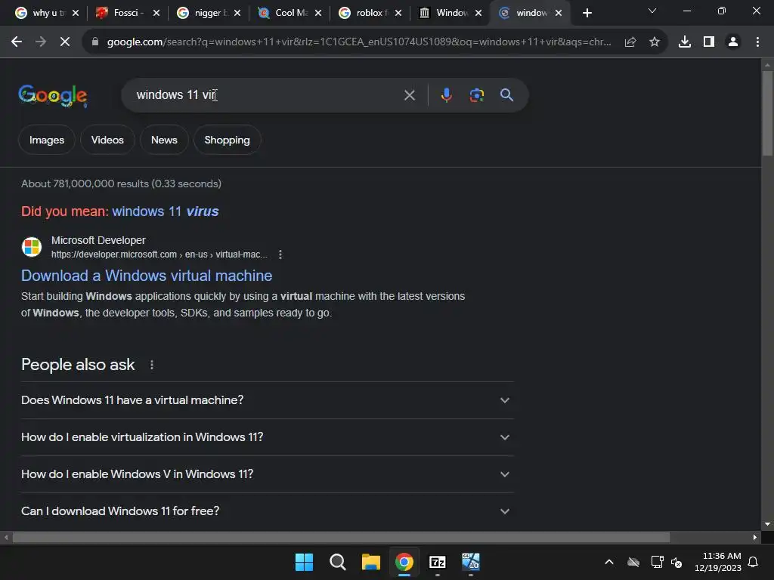Click the magnifier search button

point(506,95)
